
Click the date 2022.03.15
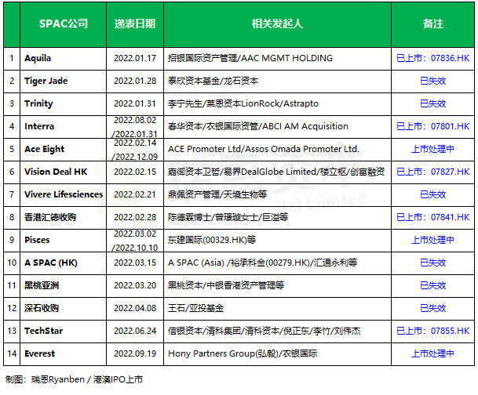tap(135, 263)
